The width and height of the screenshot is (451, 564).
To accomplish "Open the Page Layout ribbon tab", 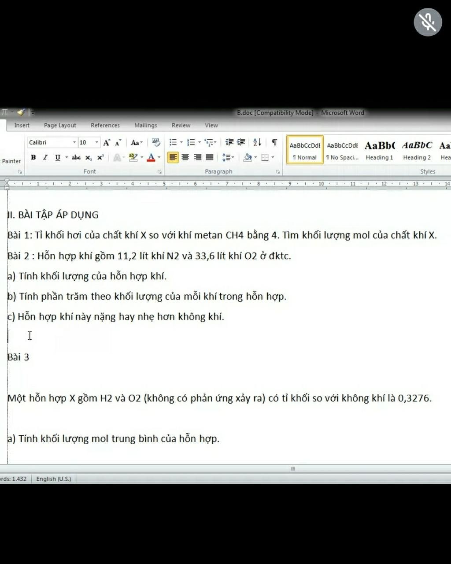I will [60, 125].
